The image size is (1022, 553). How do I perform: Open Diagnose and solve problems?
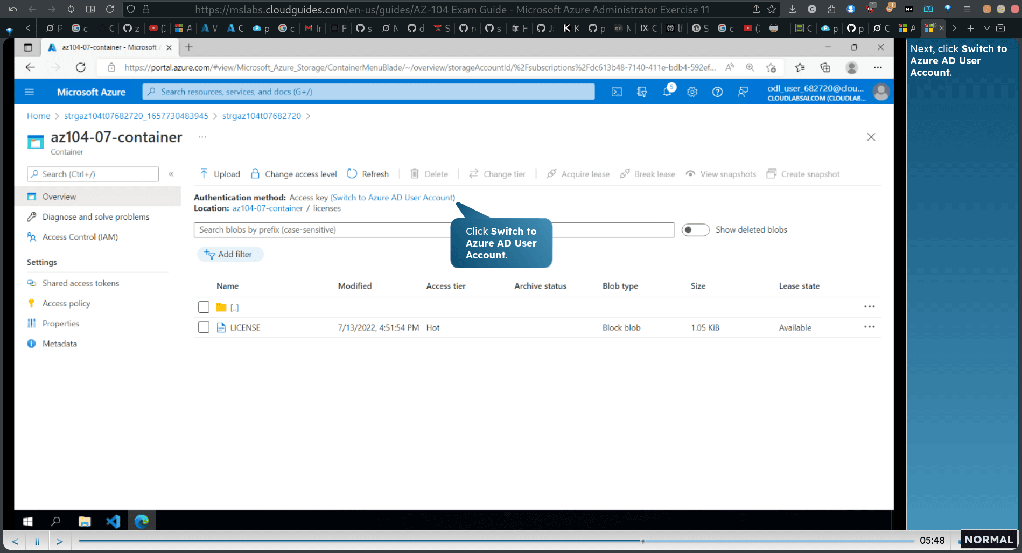click(96, 217)
